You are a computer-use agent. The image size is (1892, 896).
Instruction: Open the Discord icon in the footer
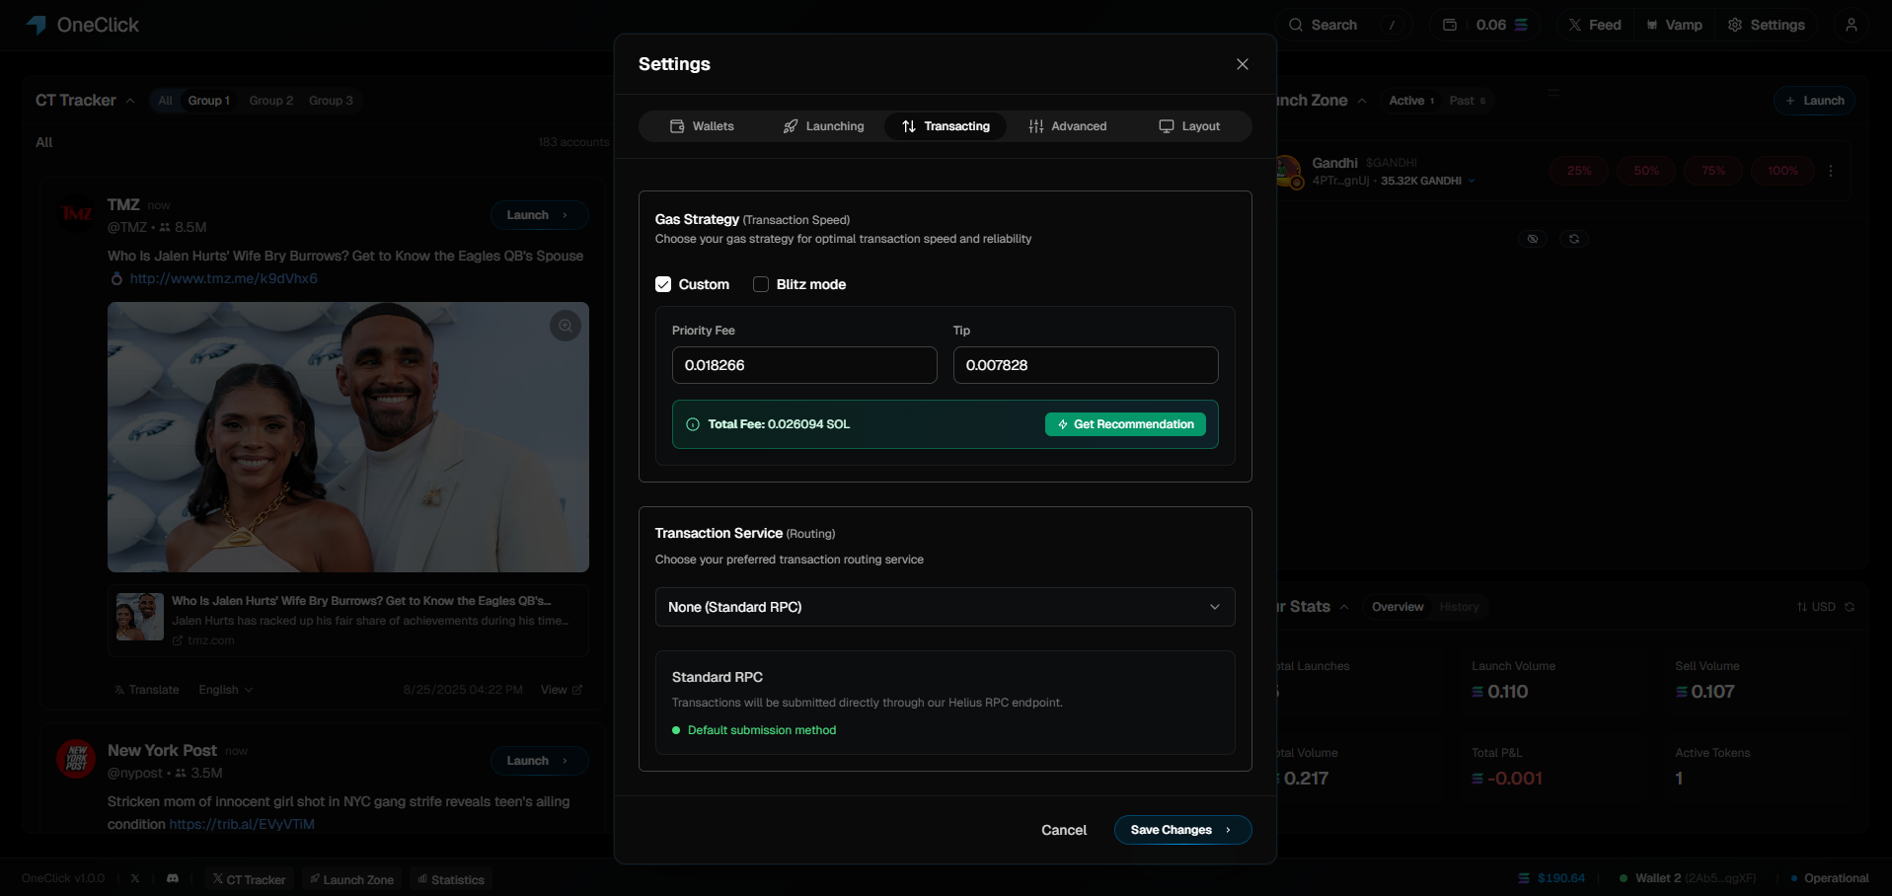tap(173, 878)
